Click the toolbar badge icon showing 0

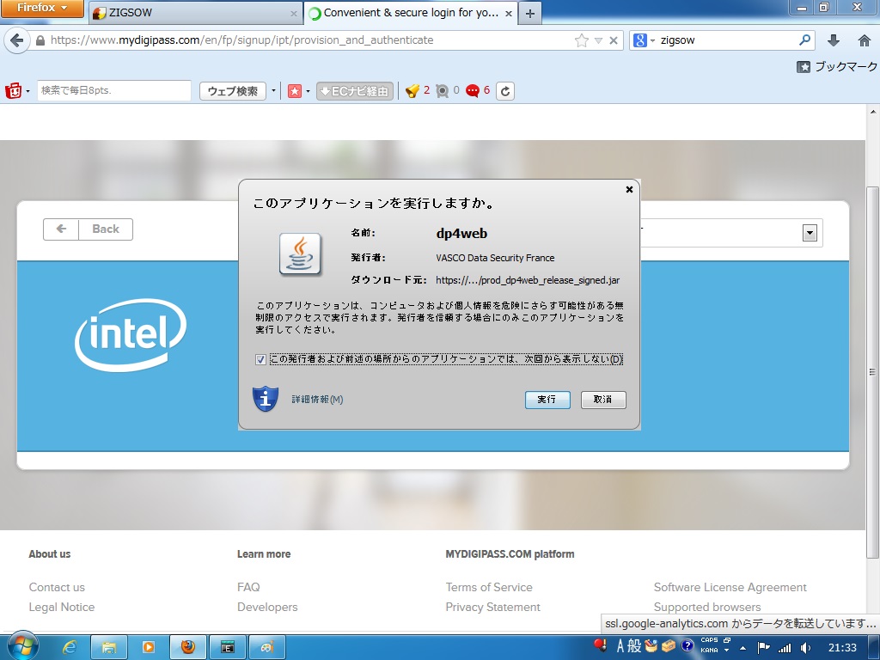pyautogui.click(x=443, y=90)
